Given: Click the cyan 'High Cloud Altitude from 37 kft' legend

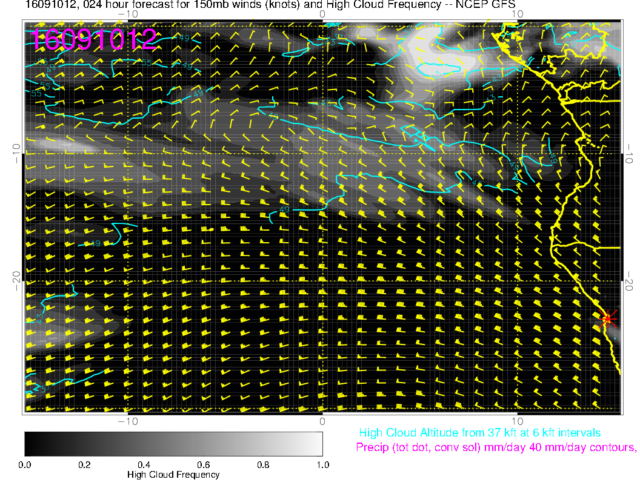Looking at the screenshot, I should coord(479,433).
